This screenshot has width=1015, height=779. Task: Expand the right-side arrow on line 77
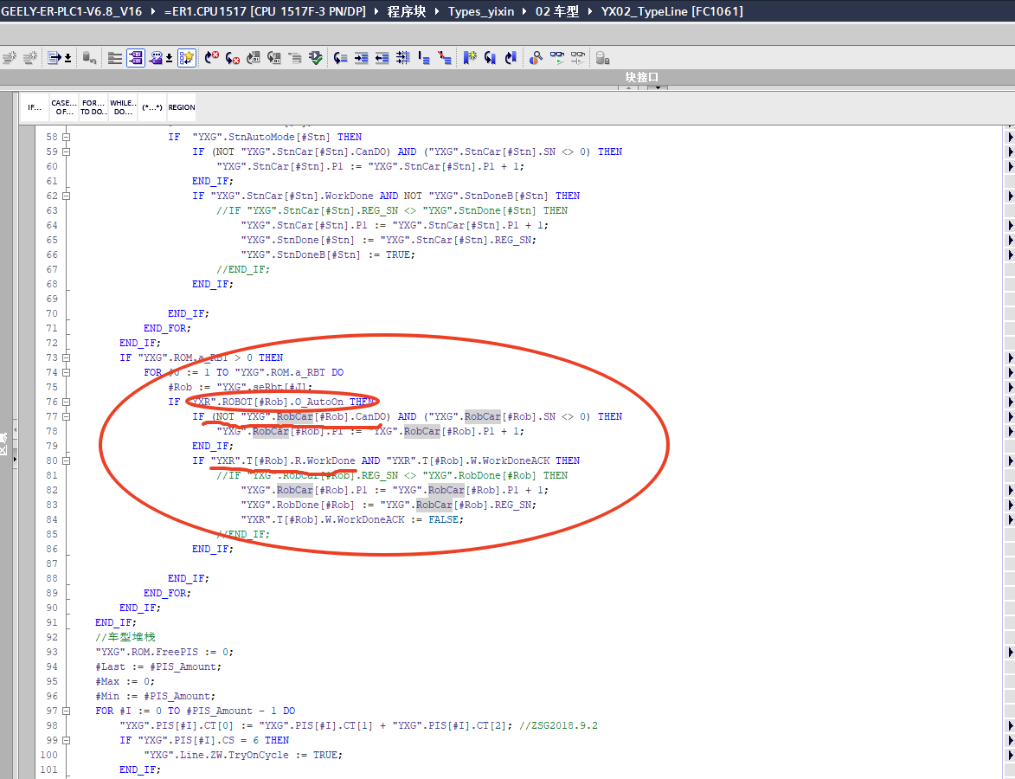click(x=1009, y=416)
